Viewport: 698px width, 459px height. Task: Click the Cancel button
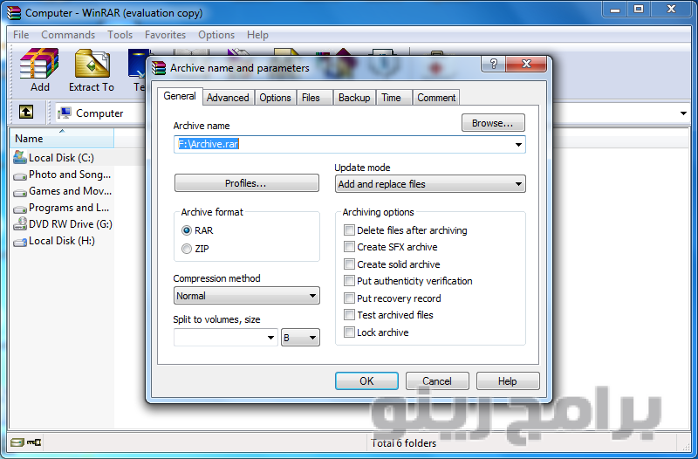coord(437,381)
